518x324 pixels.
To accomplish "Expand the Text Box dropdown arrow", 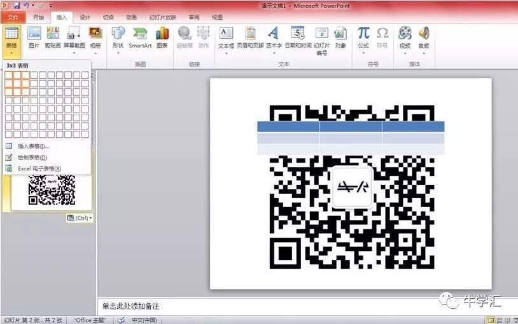I will [x=226, y=53].
